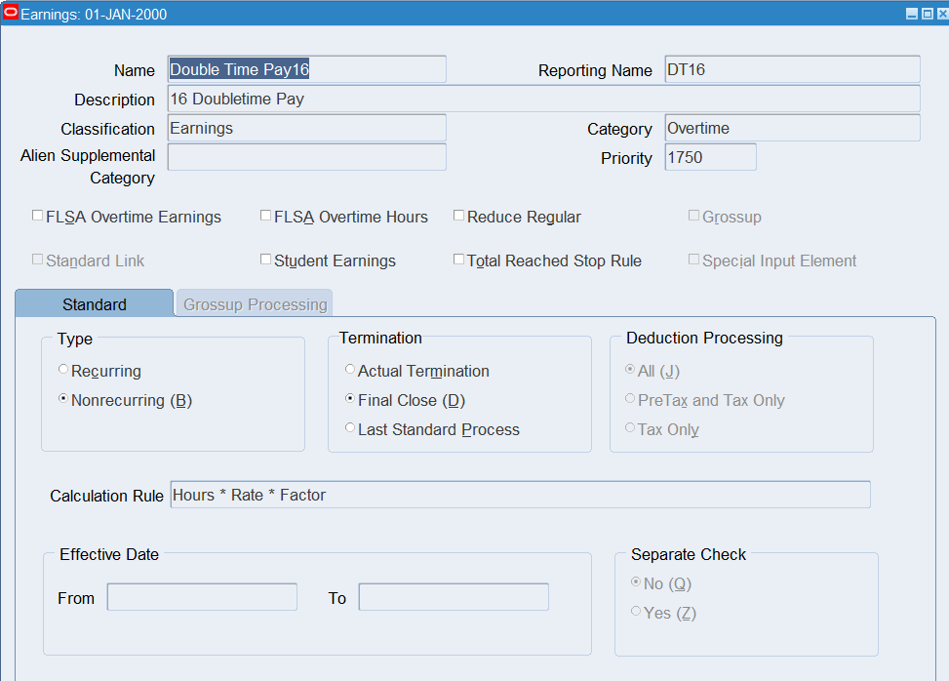Switch to the Standard tab

tap(94, 304)
